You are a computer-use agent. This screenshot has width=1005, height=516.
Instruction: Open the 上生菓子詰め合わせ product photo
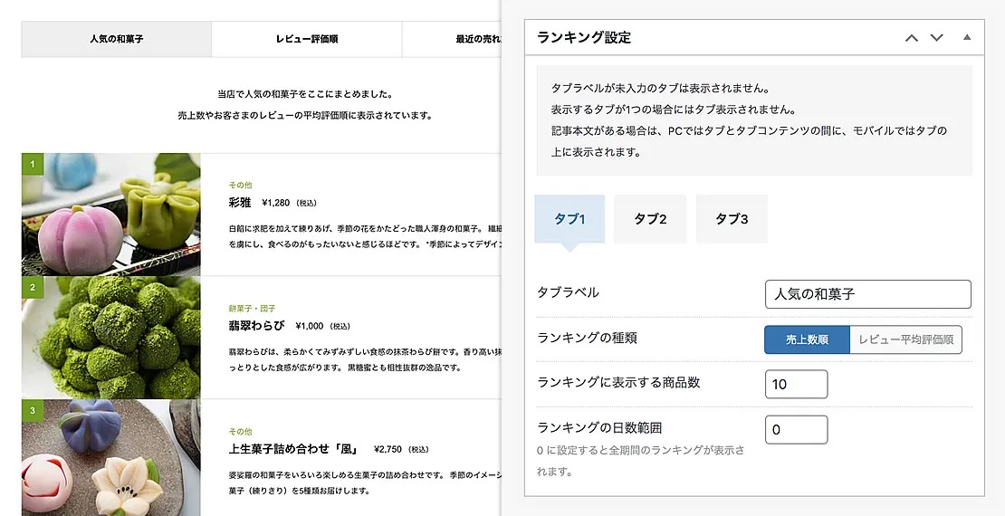pyautogui.click(x=111, y=458)
